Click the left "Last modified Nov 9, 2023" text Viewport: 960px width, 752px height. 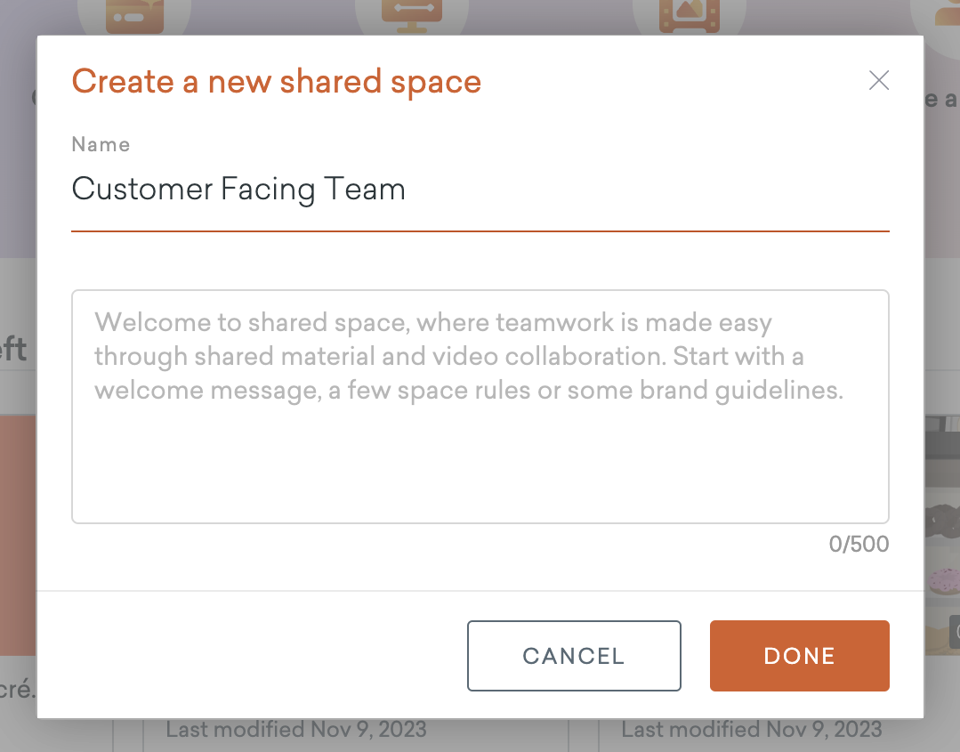pos(296,731)
